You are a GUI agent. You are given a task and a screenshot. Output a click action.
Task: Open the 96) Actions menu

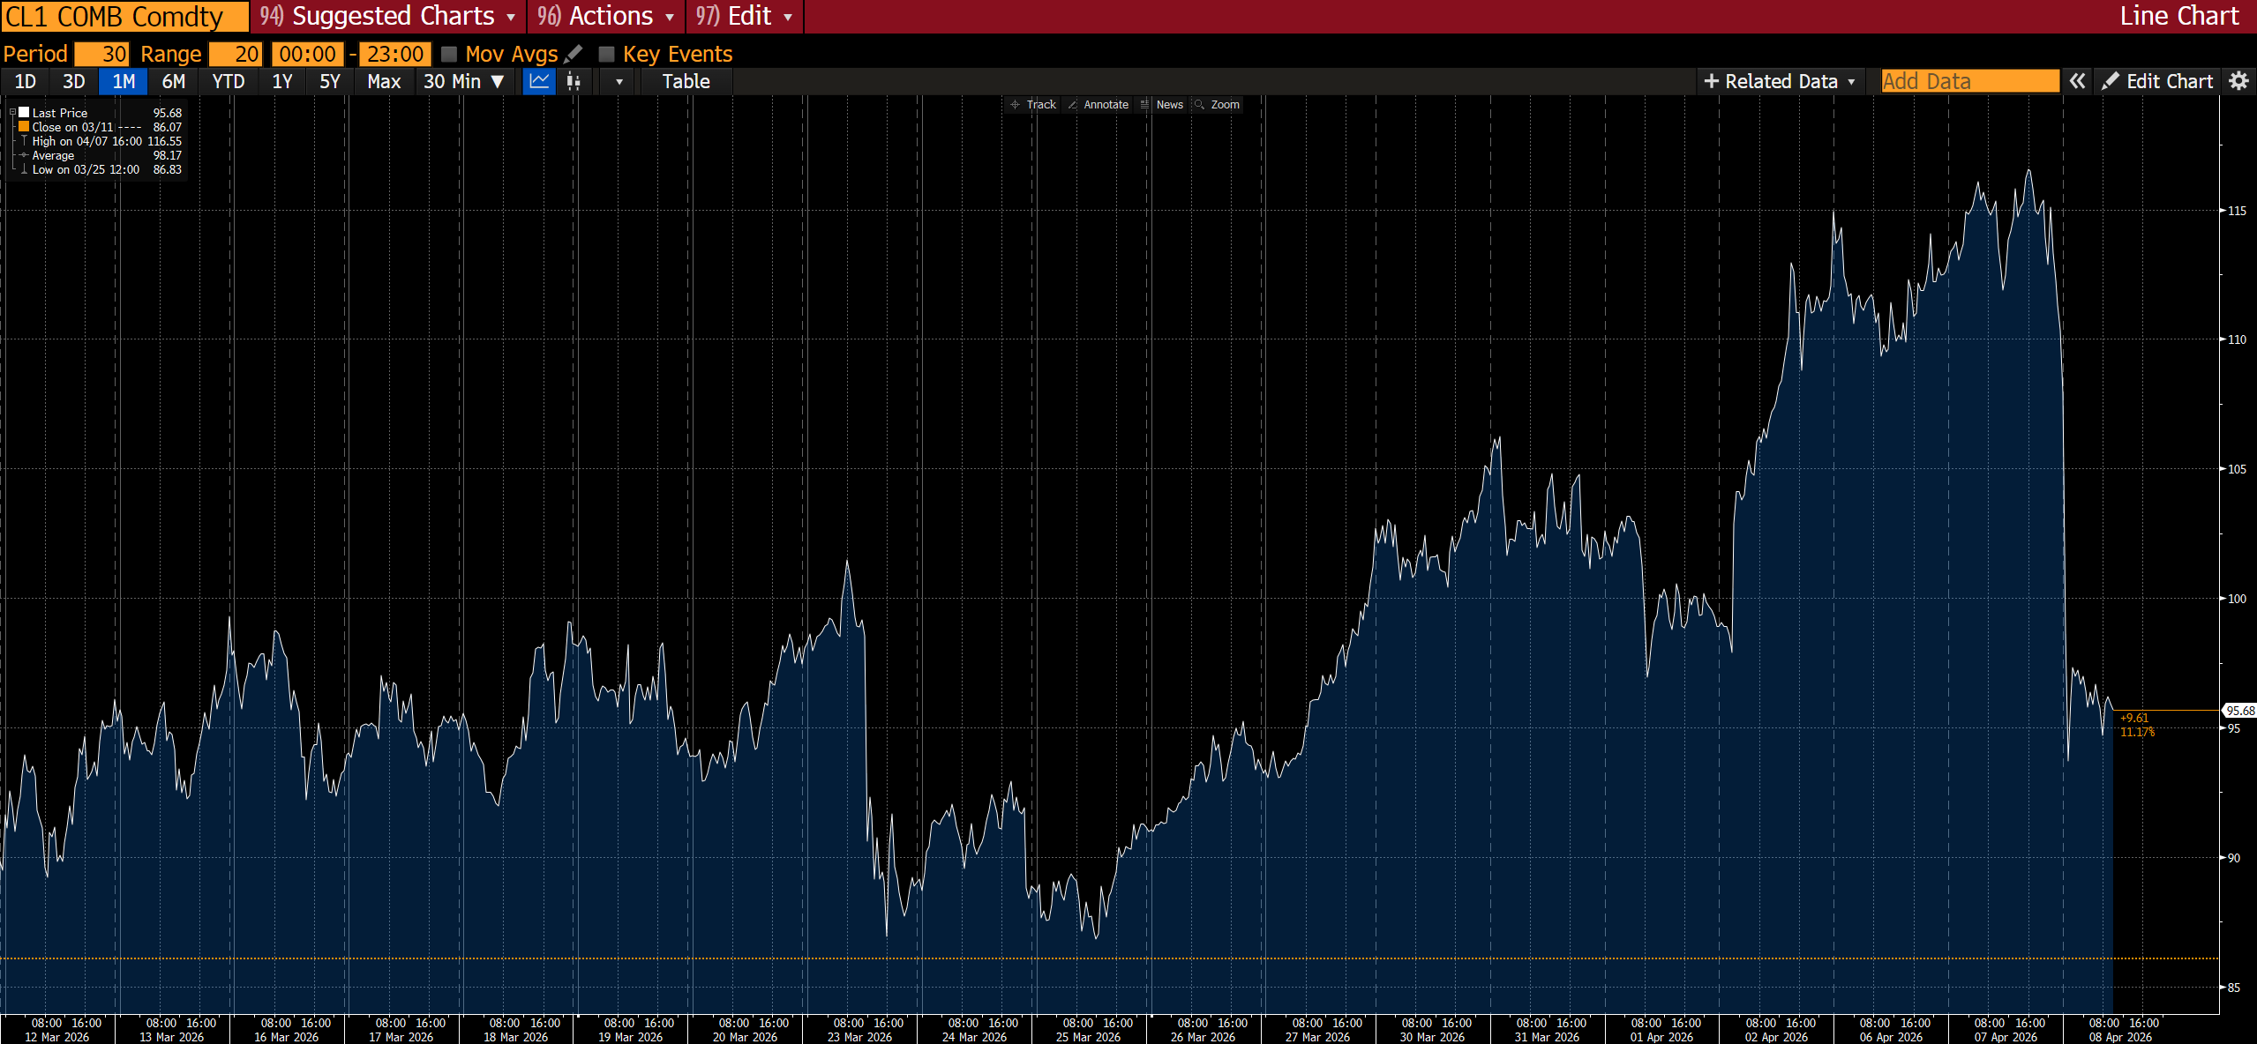tap(605, 16)
